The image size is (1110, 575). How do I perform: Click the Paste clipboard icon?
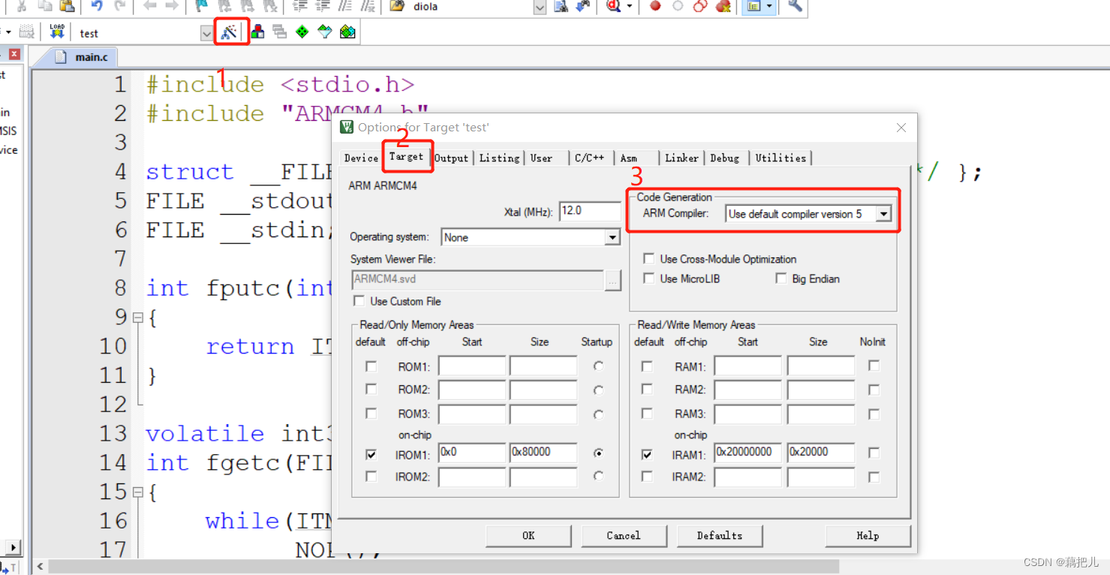(67, 6)
